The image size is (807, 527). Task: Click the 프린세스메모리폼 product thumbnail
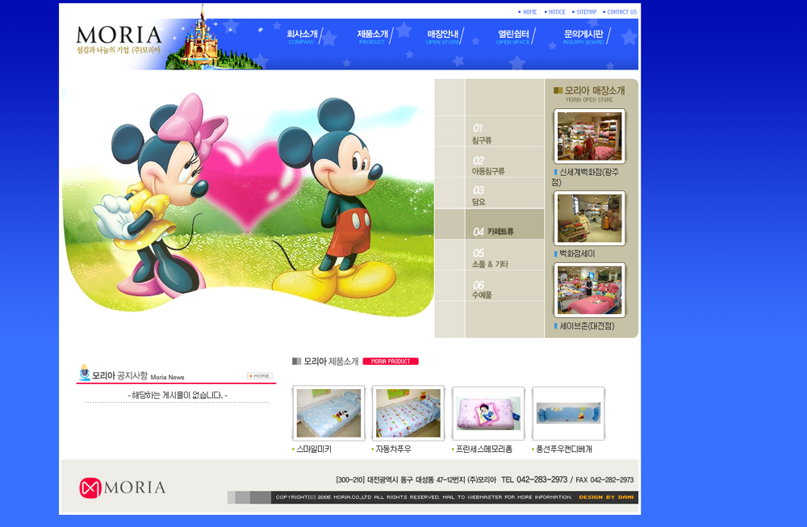click(x=488, y=413)
